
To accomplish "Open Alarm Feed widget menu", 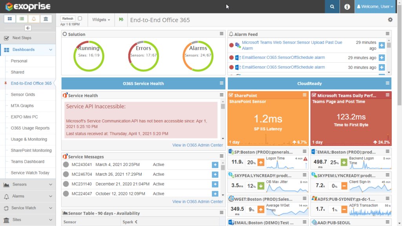I will pyautogui.click(x=387, y=34).
